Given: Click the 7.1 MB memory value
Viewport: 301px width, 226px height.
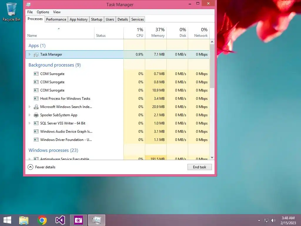Looking at the screenshot, I should coord(159,54).
